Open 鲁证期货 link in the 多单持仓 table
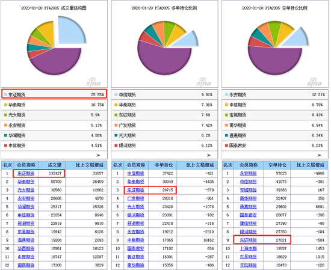The width and height of the screenshot is (331, 270). coord(136,257)
